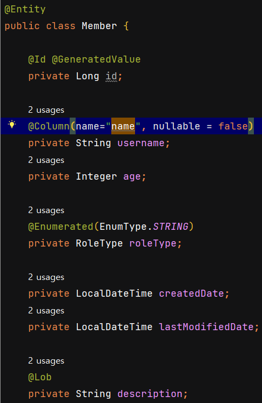Click the underlined id field name

(x=111, y=76)
